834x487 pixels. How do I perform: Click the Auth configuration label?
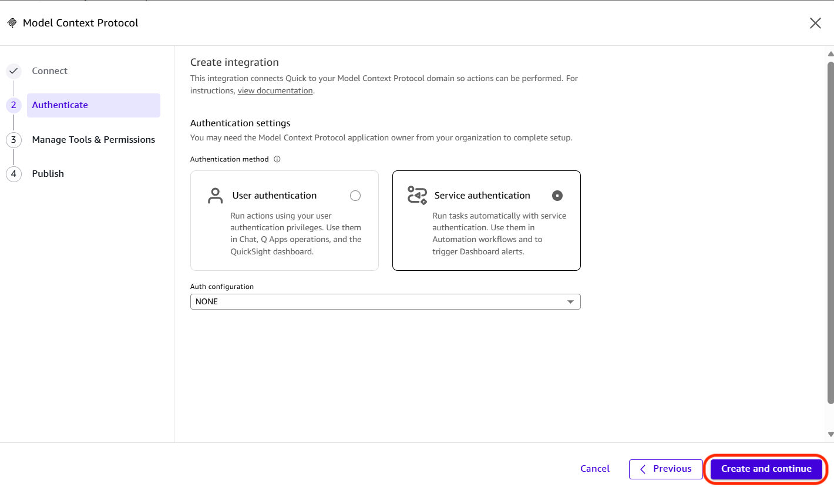222,287
